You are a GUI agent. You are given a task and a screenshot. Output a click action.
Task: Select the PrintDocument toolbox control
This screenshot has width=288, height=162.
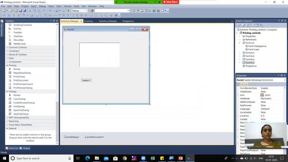coord(21,81)
